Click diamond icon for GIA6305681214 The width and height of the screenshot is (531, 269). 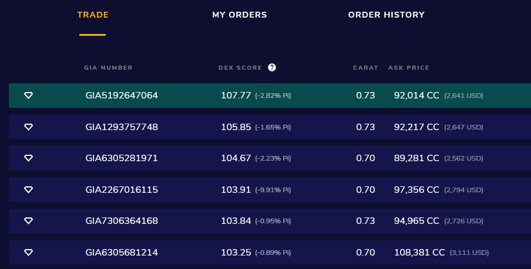tap(28, 253)
